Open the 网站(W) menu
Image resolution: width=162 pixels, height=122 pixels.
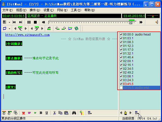pos(62,10)
